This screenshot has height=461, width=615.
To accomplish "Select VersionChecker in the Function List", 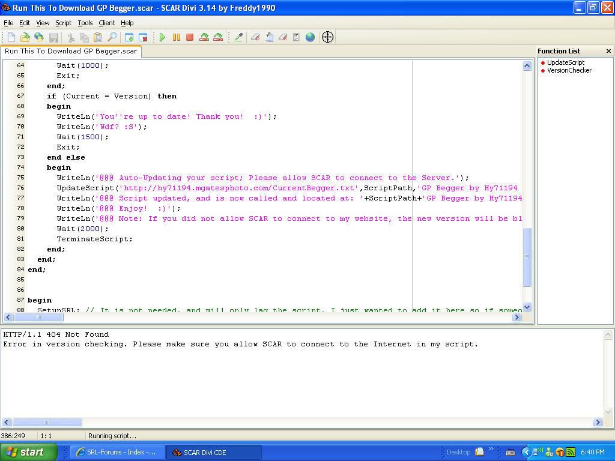I will [569, 70].
